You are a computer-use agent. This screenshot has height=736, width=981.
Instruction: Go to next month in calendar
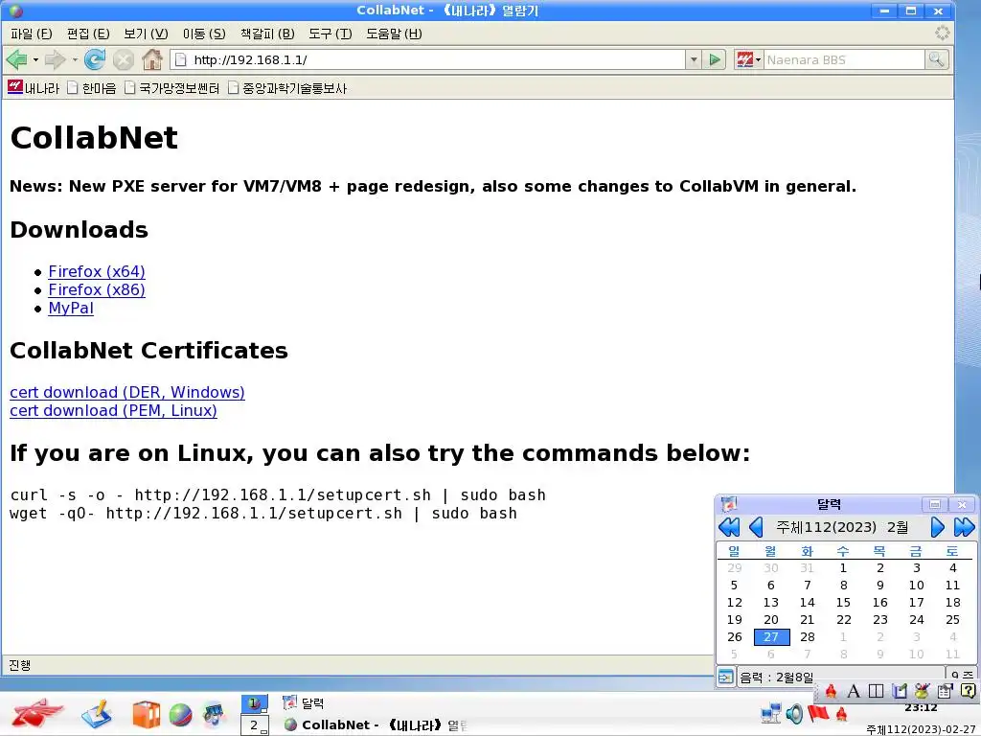937,528
